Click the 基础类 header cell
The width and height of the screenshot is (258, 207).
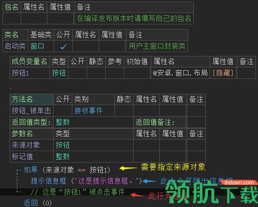pos(41,34)
